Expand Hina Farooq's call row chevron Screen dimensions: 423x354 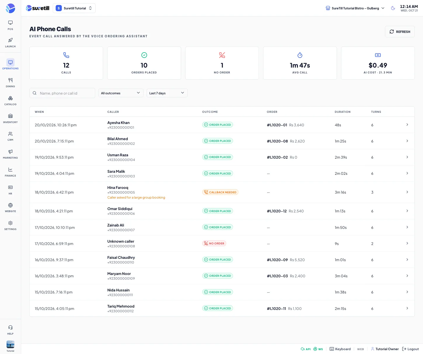[407, 192]
